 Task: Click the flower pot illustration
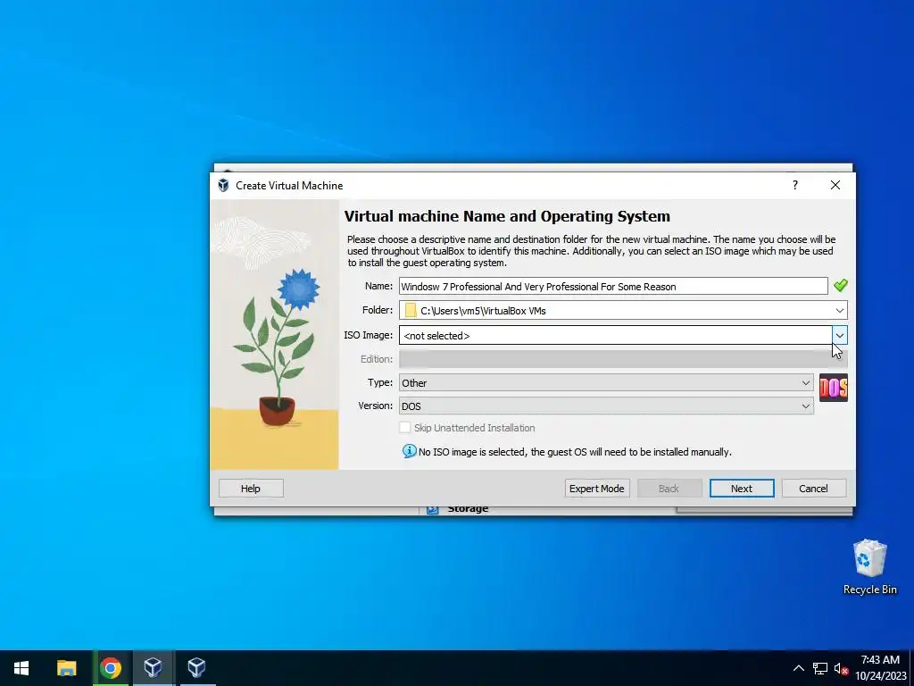(x=277, y=347)
